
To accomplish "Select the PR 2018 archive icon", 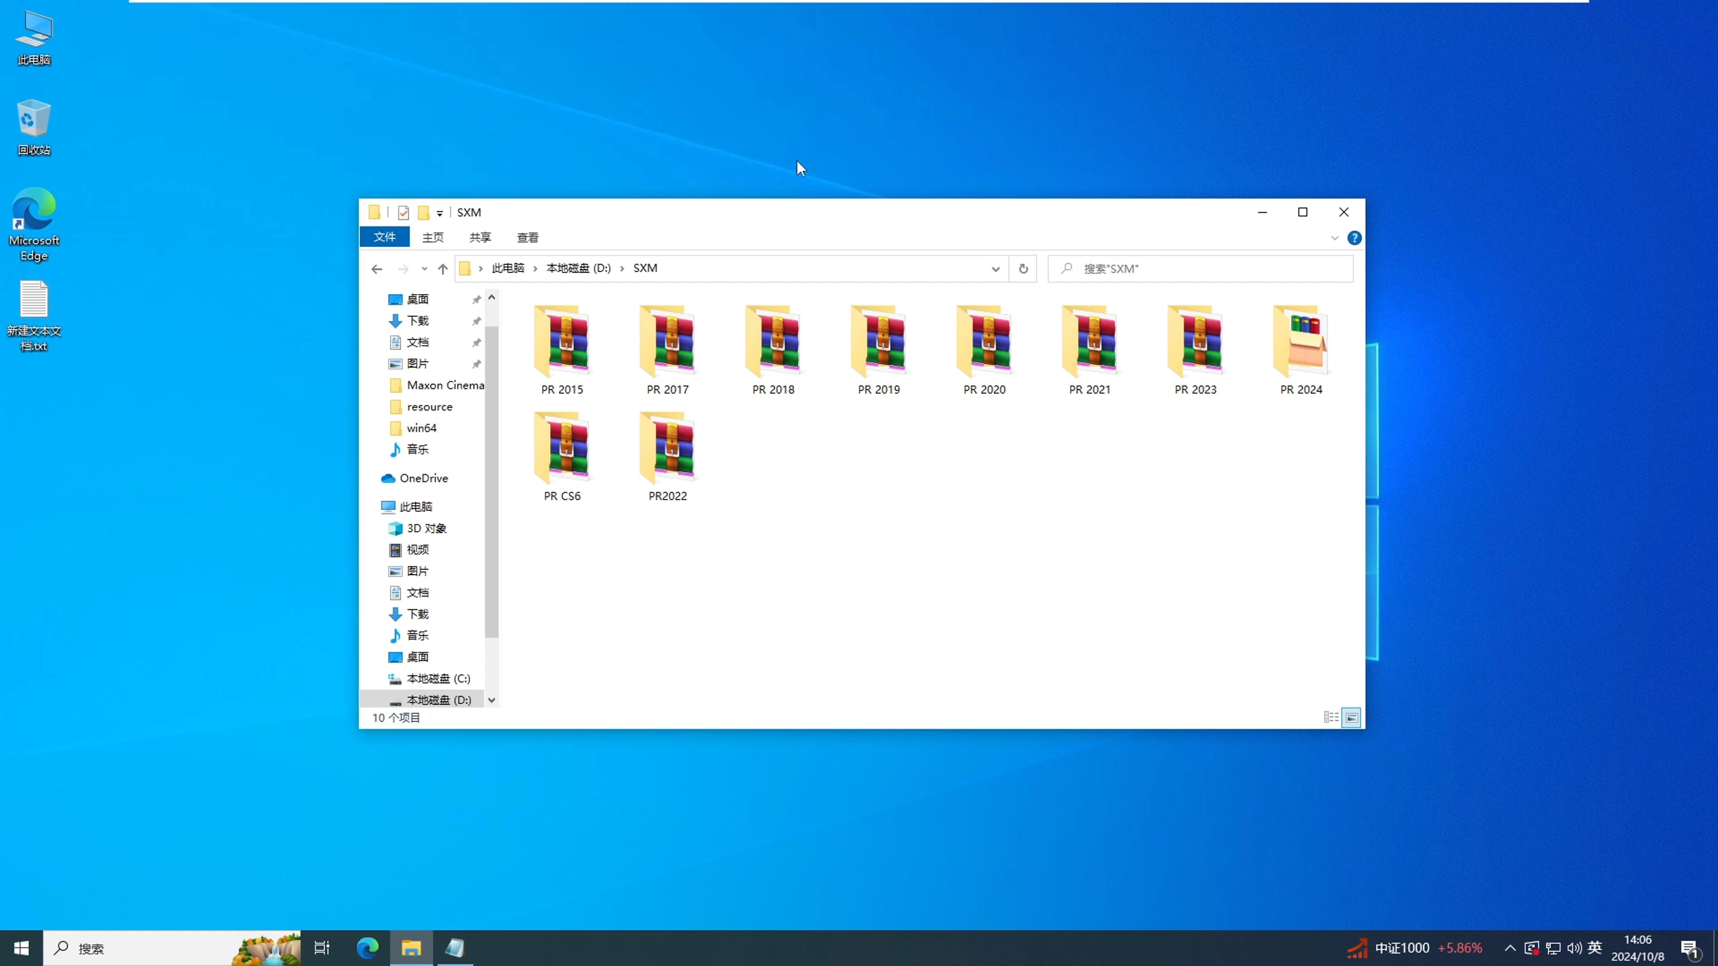I will click(x=774, y=343).
